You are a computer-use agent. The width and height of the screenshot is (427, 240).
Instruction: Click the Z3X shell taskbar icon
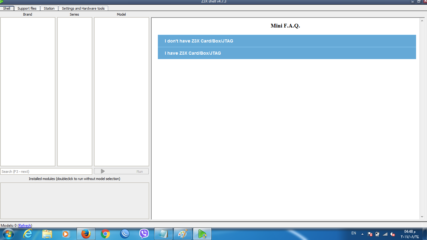(x=202, y=234)
